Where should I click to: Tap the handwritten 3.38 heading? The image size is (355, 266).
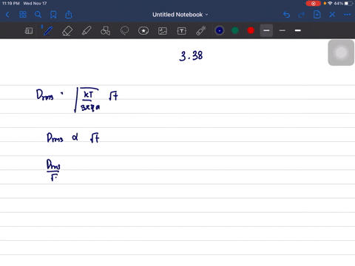(x=191, y=56)
